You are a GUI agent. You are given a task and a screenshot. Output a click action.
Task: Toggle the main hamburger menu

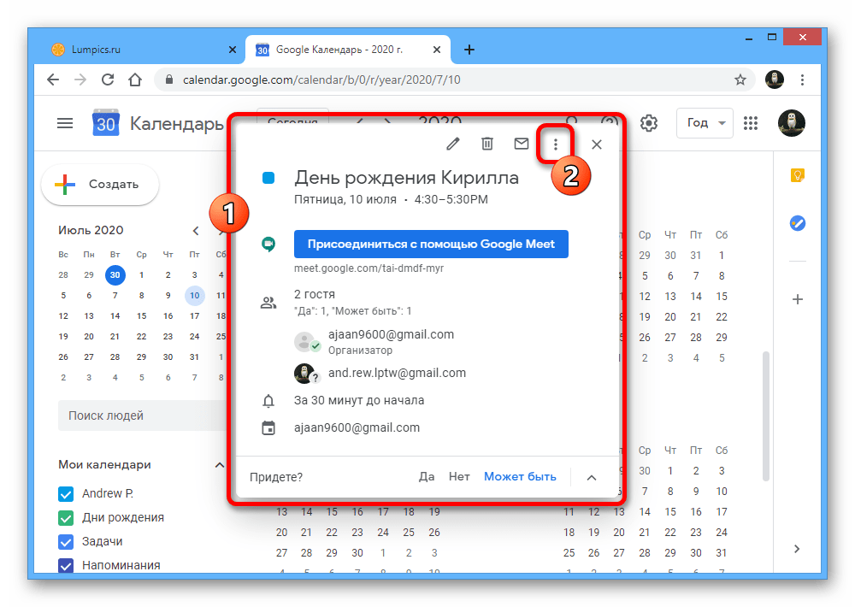pyautogui.click(x=65, y=123)
